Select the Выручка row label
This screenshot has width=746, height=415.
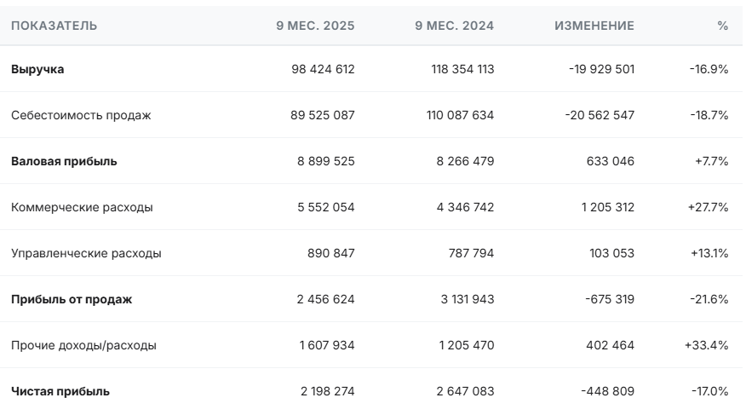pos(37,69)
